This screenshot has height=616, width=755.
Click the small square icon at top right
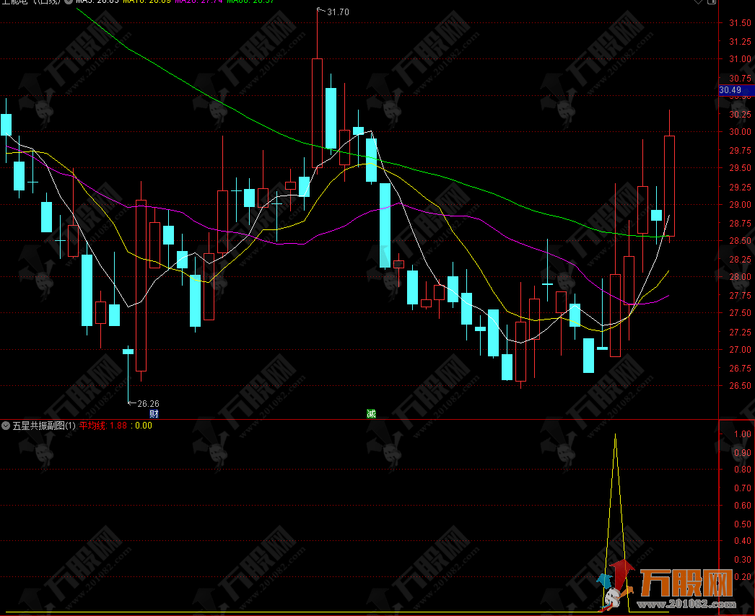coord(712,2)
